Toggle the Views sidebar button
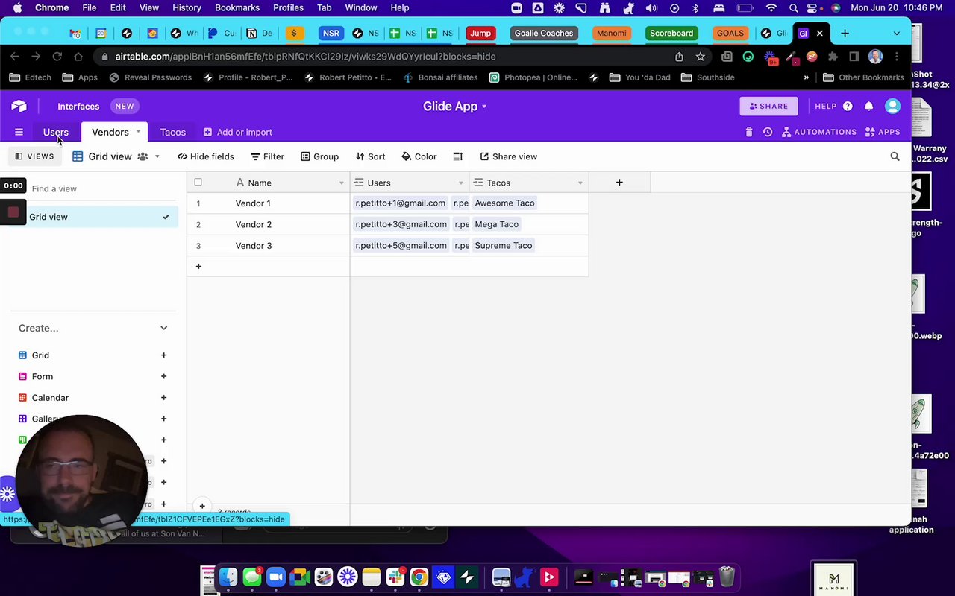Screen dimensions: 955x596 coord(34,156)
